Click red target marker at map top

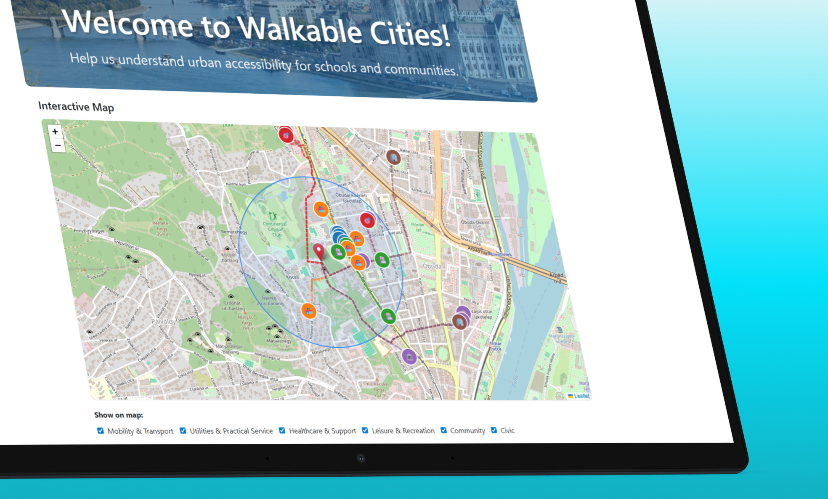tap(286, 135)
